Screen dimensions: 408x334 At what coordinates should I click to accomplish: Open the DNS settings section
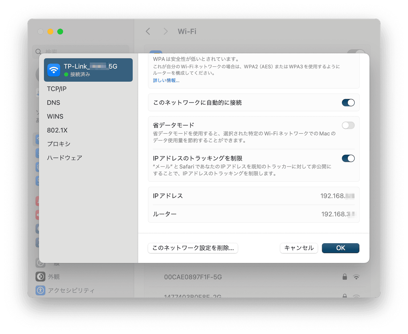(54, 103)
